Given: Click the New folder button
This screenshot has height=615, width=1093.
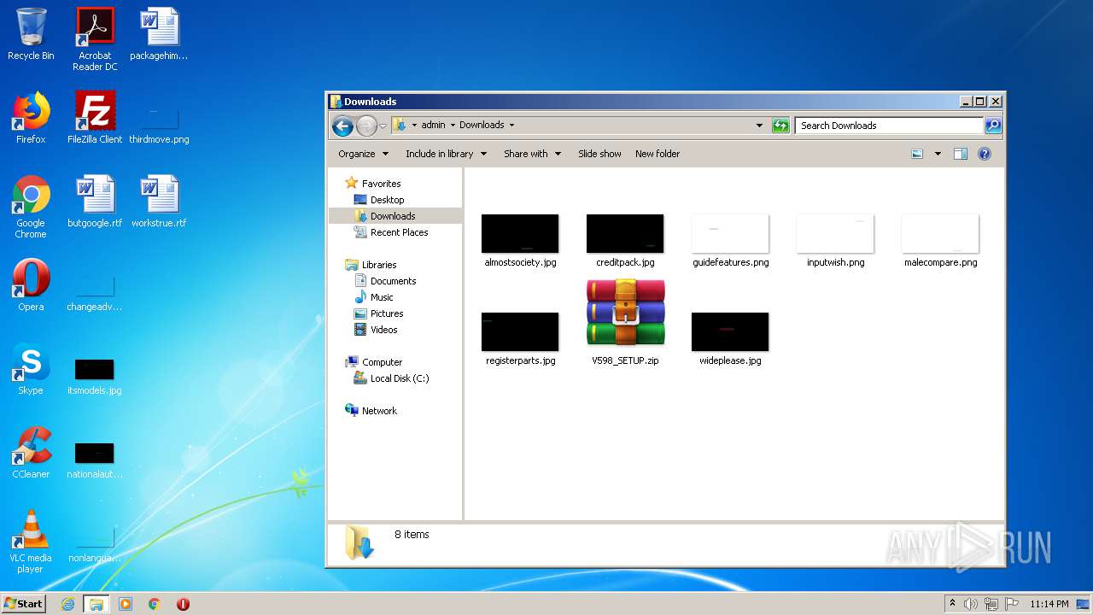Looking at the screenshot, I should point(658,154).
